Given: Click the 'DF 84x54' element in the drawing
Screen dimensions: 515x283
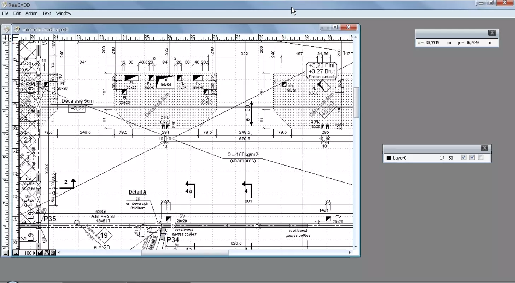Looking at the screenshot, I should pos(166,82).
